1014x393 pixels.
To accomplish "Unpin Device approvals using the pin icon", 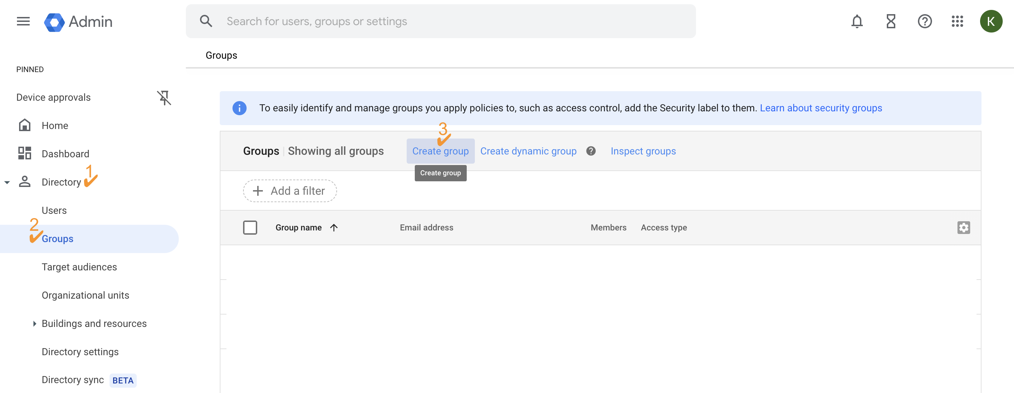I will coord(165,98).
